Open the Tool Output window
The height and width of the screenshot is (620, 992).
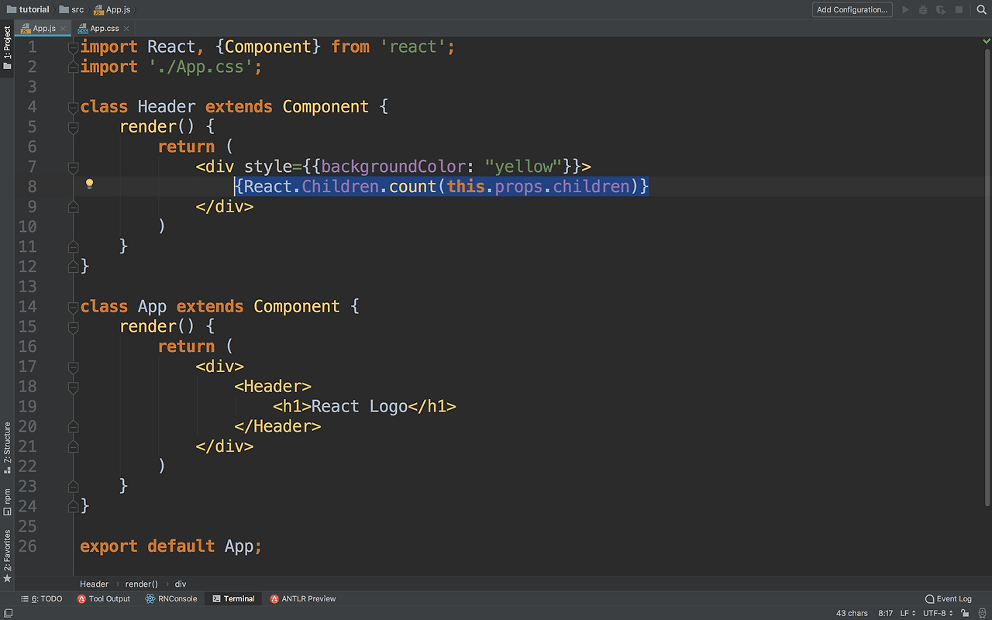point(104,599)
